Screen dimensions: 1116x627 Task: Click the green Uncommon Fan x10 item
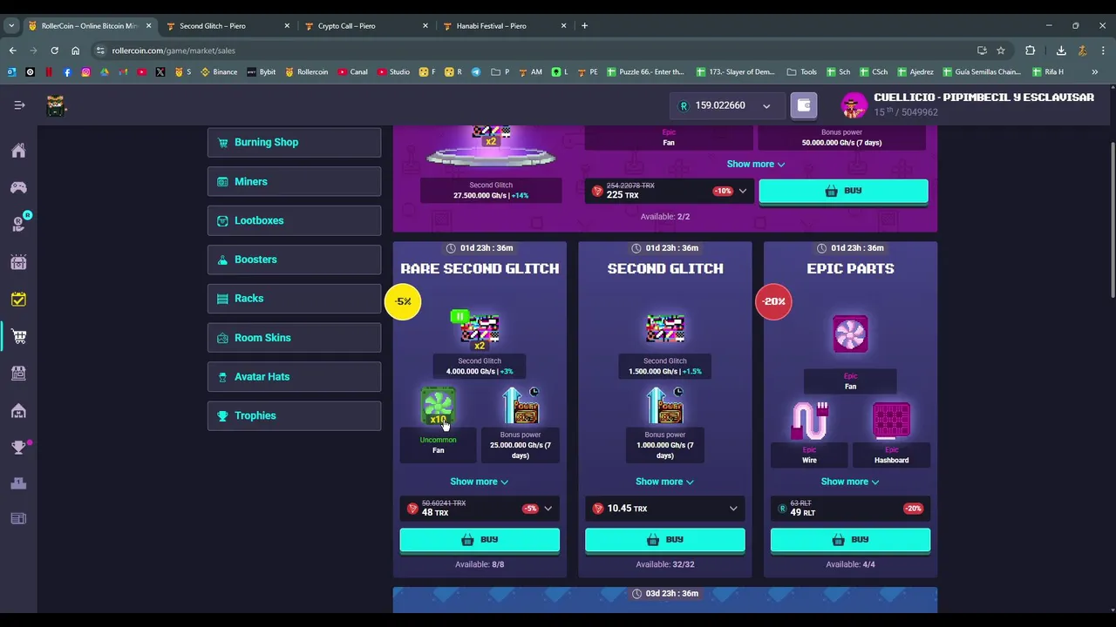point(438,407)
